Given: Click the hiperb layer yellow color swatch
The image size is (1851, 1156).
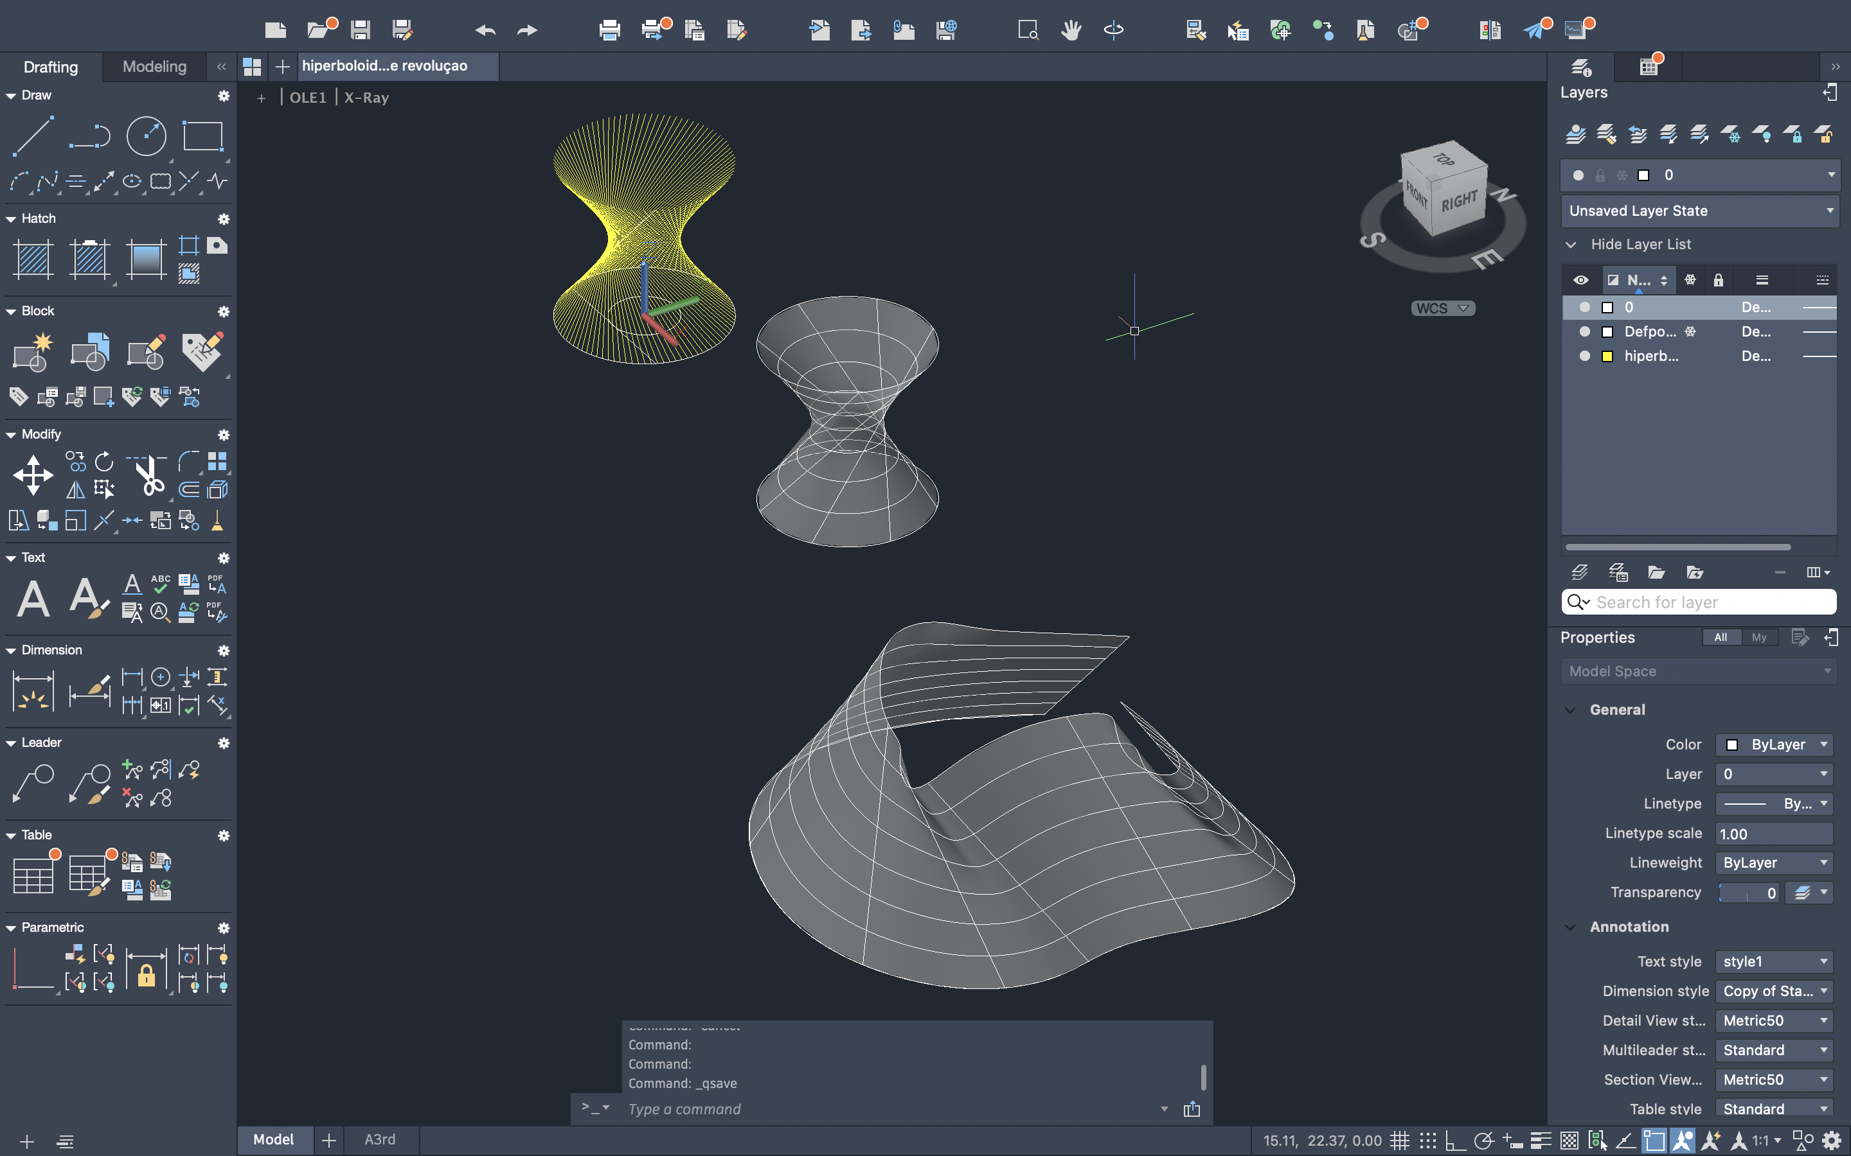Looking at the screenshot, I should (x=1607, y=356).
